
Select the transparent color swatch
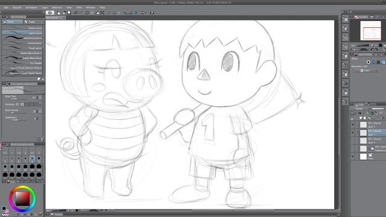pyautogui.click(x=5, y=215)
